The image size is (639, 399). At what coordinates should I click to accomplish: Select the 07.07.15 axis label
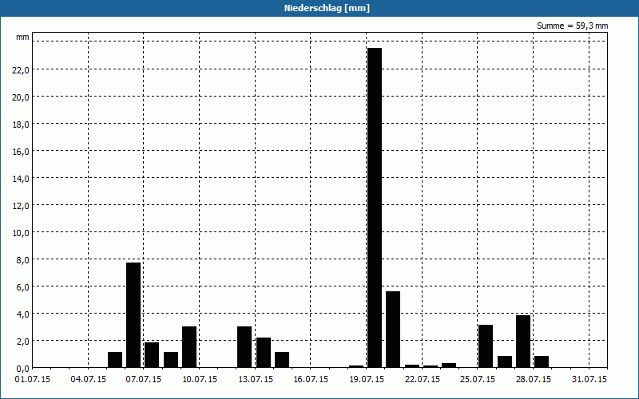click(144, 380)
